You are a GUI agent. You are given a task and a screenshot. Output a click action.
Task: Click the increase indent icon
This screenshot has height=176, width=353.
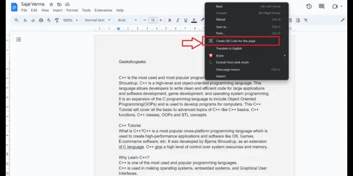(x=297, y=20)
